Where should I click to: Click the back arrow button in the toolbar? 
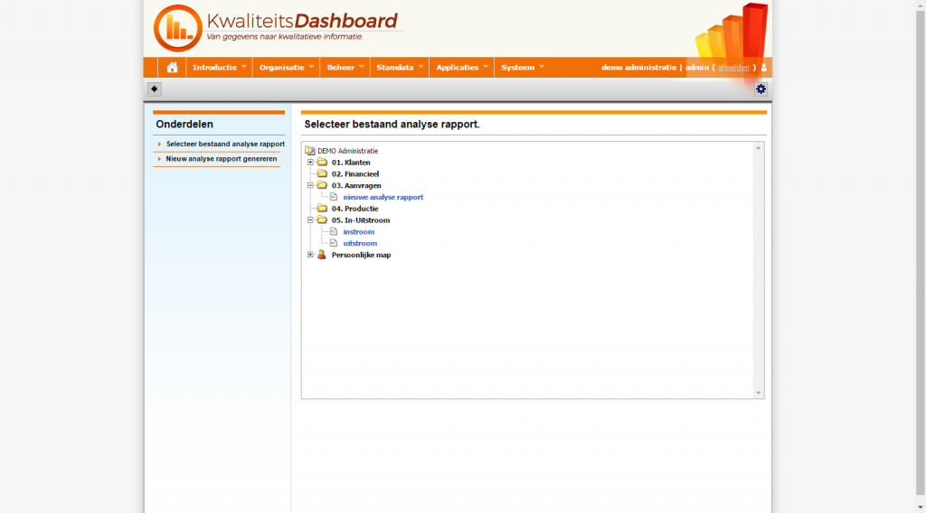pyautogui.click(x=154, y=89)
